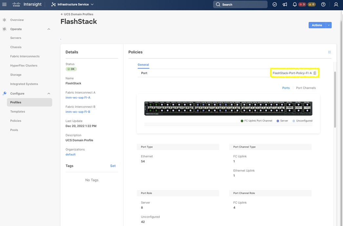Open the notifications bell icon
The image size is (343, 226).
(x=295, y=4)
